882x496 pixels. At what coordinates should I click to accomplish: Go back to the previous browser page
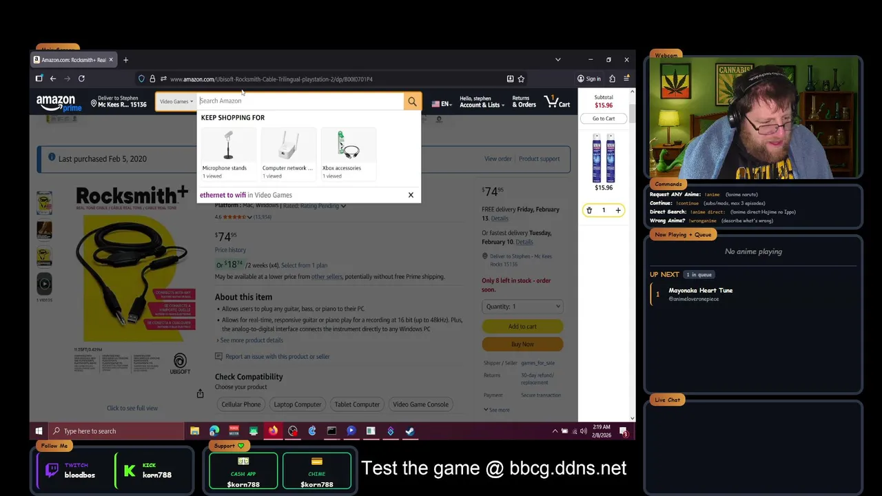click(52, 79)
